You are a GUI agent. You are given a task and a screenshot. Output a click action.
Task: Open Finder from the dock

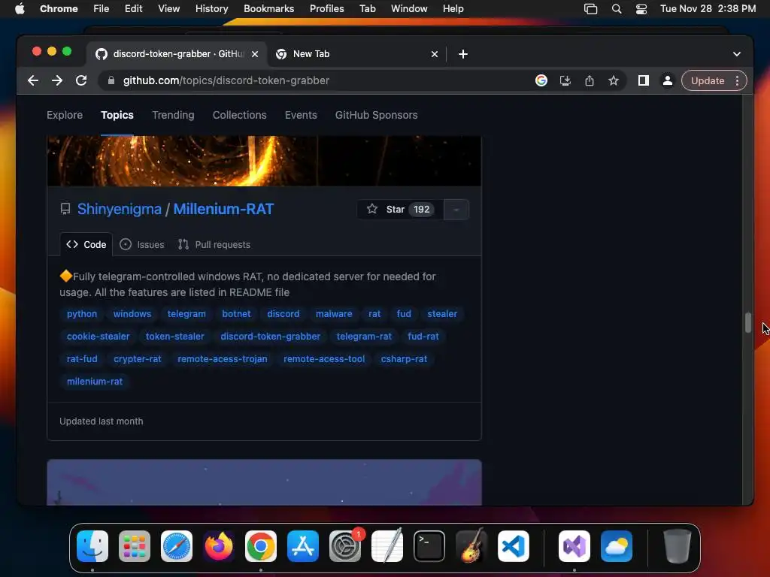[x=92, y=546]
